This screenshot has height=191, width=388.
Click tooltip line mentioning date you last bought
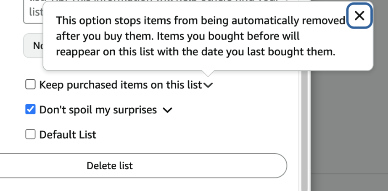coord(195,52)
